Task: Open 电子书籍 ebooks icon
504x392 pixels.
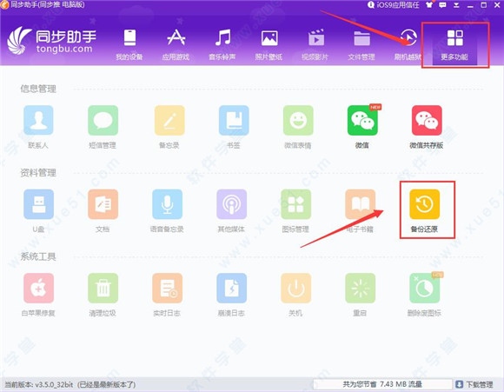Action: tap(360, 204)
